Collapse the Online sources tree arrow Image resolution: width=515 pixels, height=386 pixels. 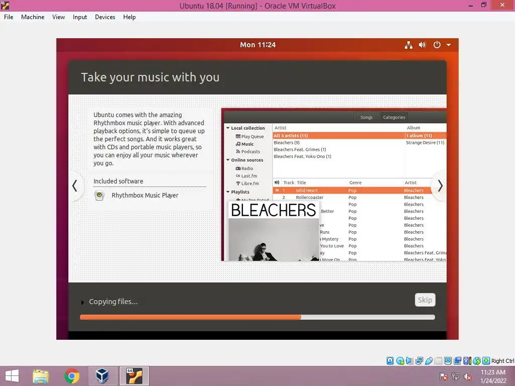click(x=228, y=160)
